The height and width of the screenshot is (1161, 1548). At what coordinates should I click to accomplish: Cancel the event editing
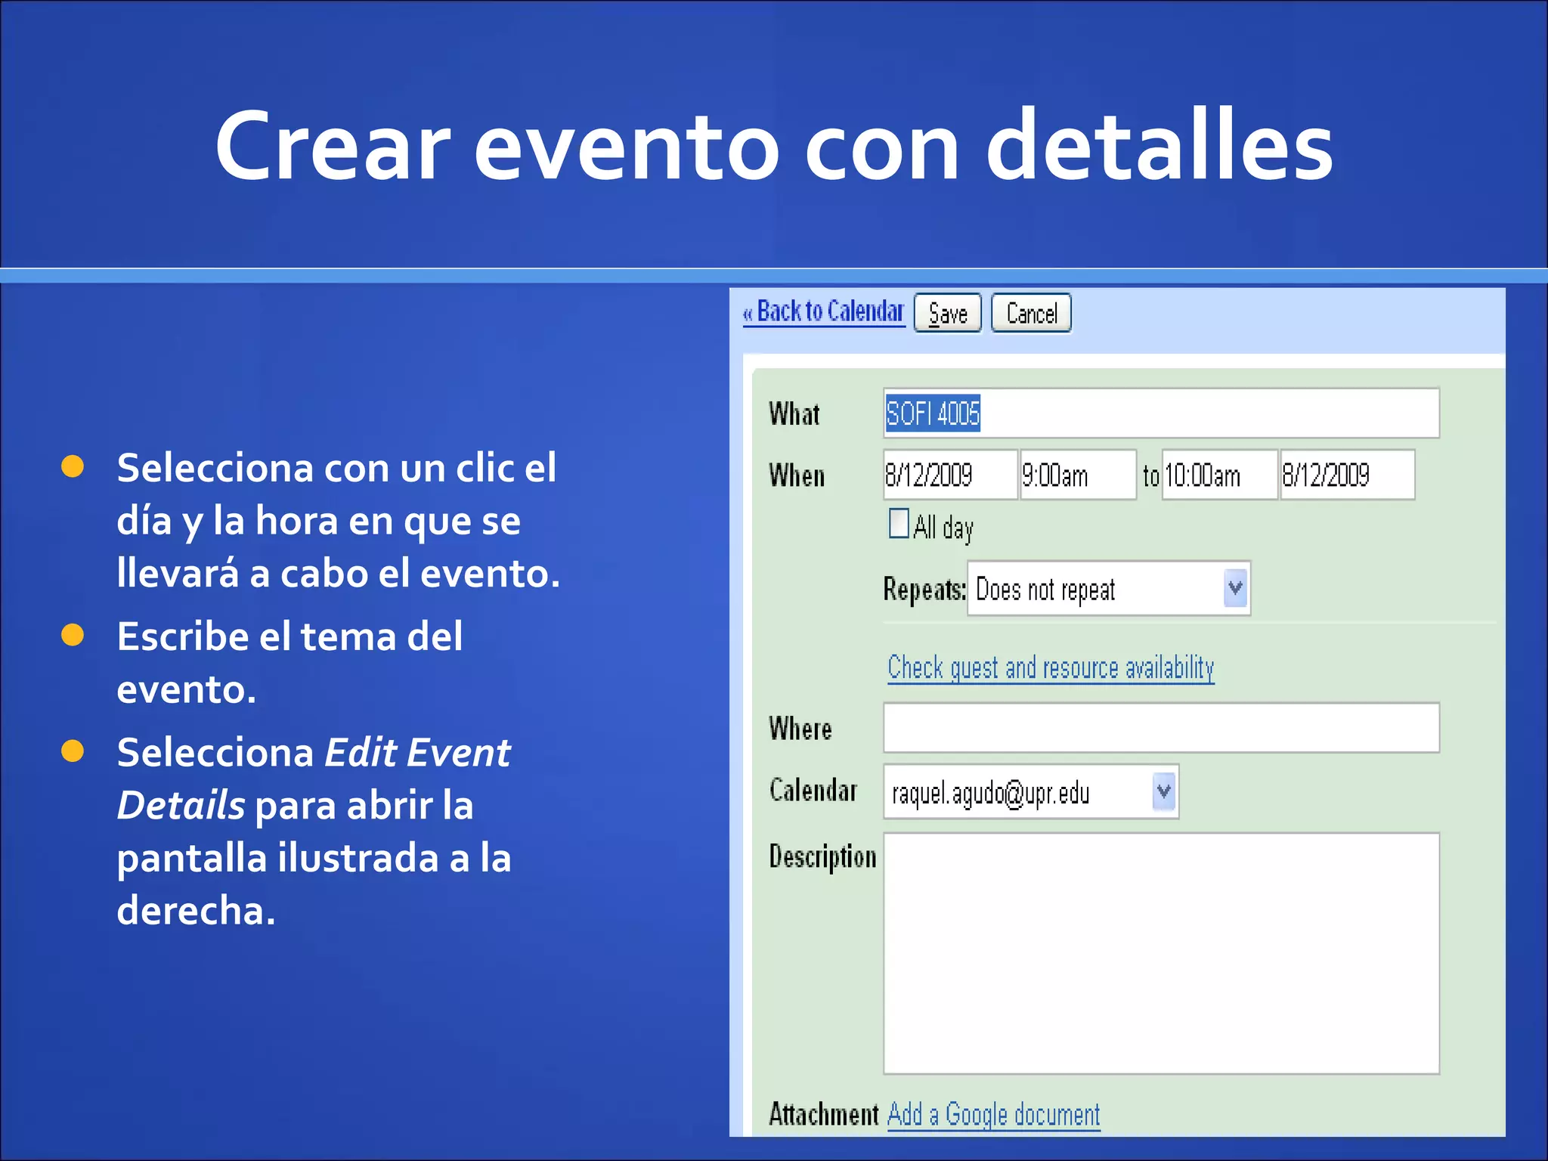click(1032, 313)
